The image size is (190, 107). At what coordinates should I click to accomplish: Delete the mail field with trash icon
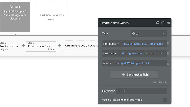click(168, 63)
